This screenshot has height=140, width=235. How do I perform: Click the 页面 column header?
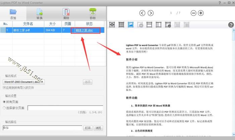click(68, 24)
